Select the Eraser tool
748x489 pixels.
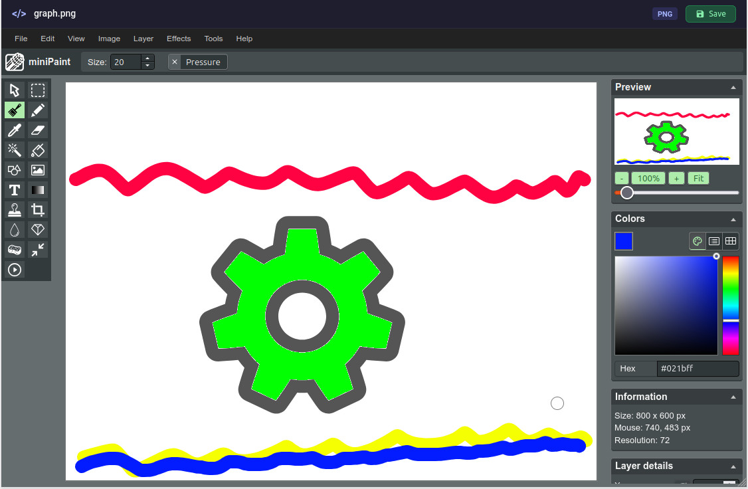[x=38, y=130]
